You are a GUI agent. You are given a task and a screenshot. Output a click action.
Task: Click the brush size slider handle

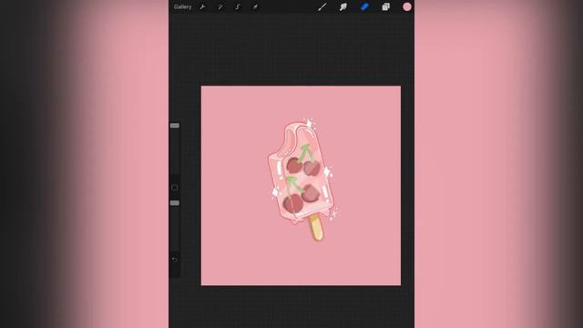[x=175, y=126]
